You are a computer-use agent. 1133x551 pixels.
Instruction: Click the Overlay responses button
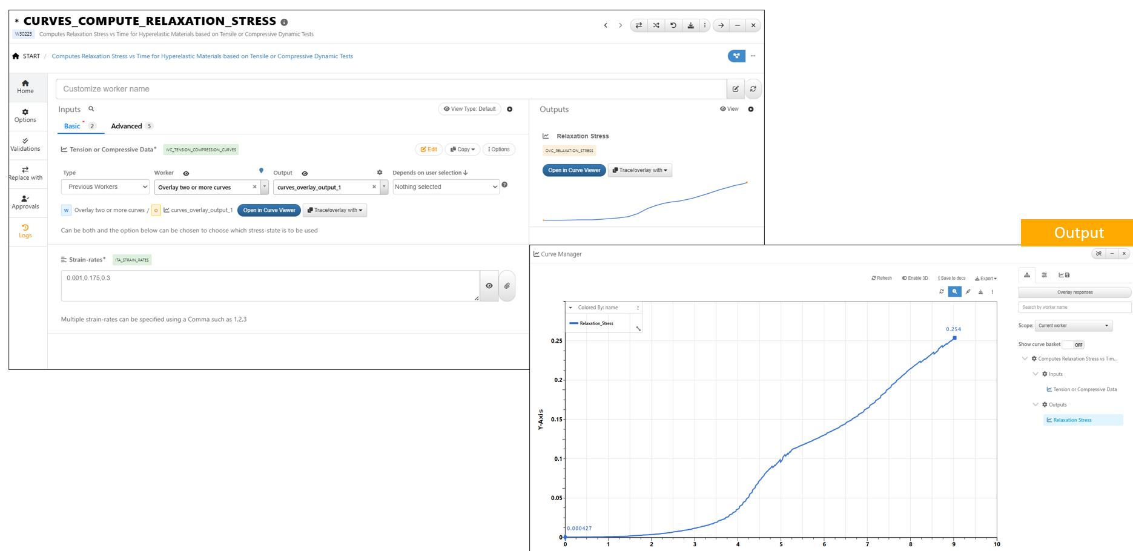1074,292
